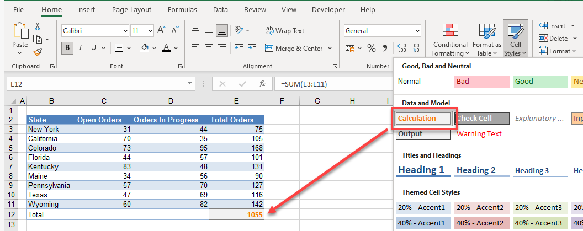Apply Percent Style number format
This screenshot has height=231, width=583.
[x=371, y=49]
